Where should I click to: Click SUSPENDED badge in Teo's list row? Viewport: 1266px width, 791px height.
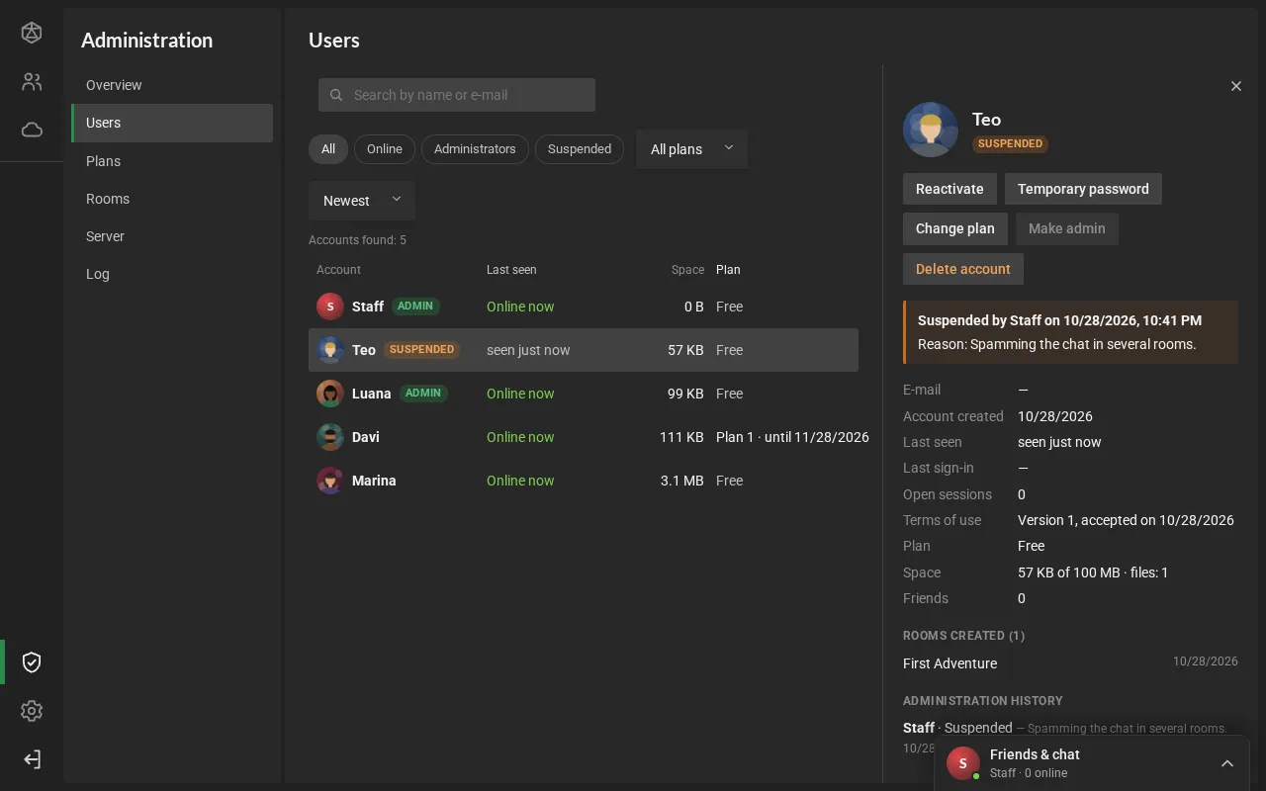pyautogui.click(x=422, y=350)
